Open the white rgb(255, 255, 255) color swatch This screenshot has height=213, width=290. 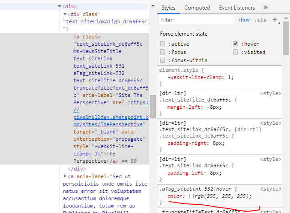(x=192, y=196)
